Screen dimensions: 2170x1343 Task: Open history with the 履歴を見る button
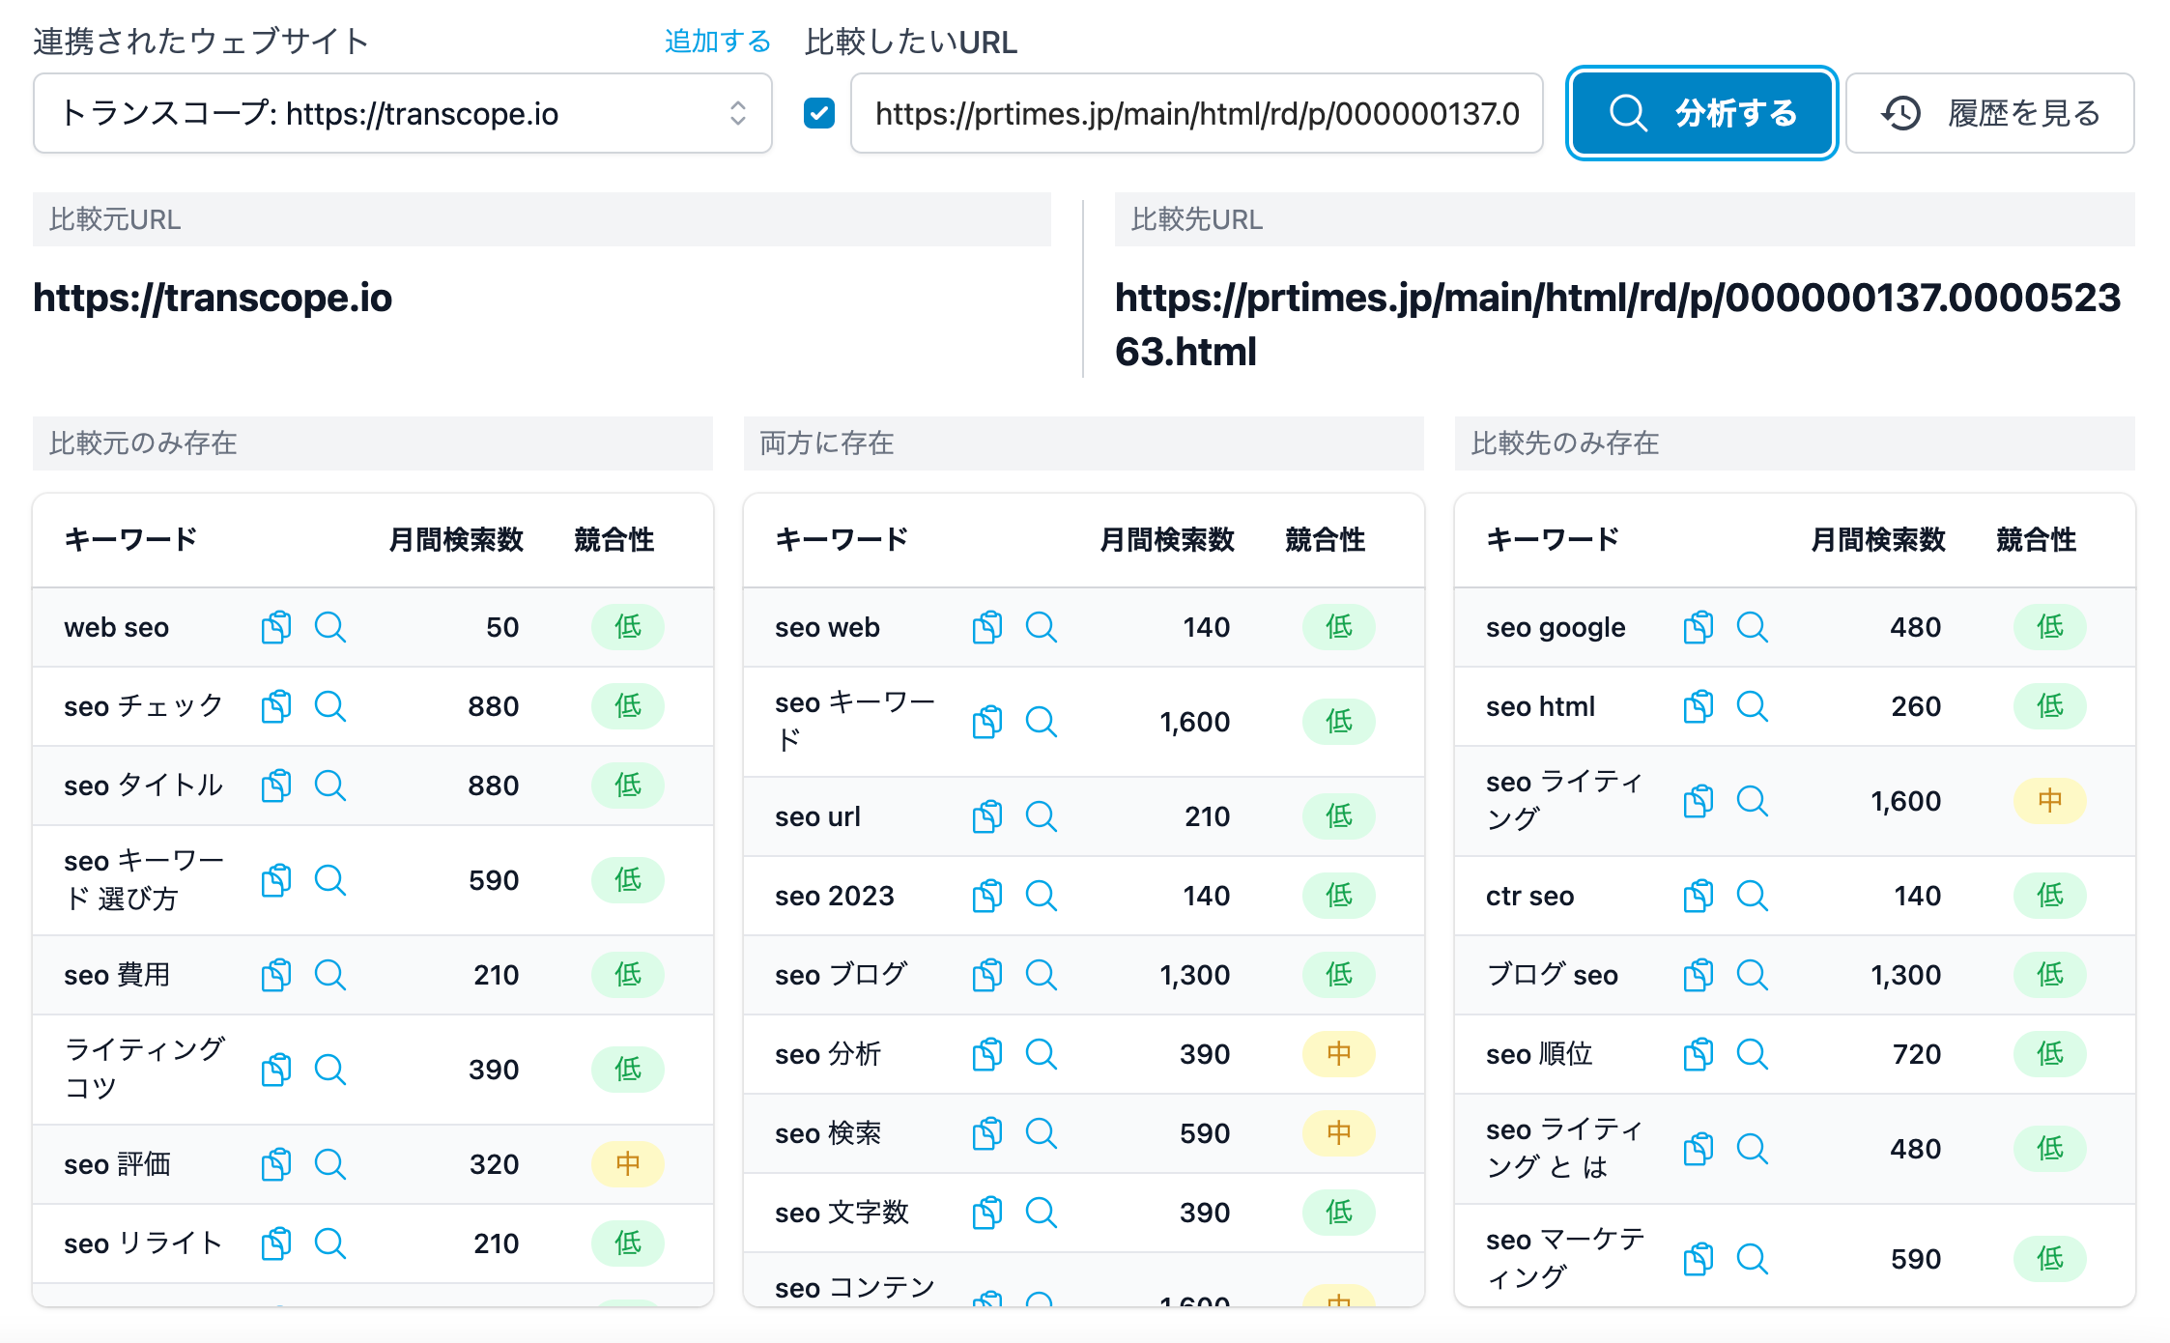1990,113
